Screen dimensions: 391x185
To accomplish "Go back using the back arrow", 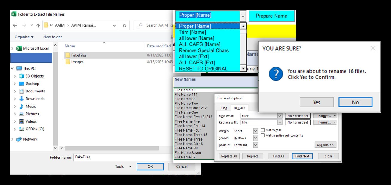I will [15, 25].
